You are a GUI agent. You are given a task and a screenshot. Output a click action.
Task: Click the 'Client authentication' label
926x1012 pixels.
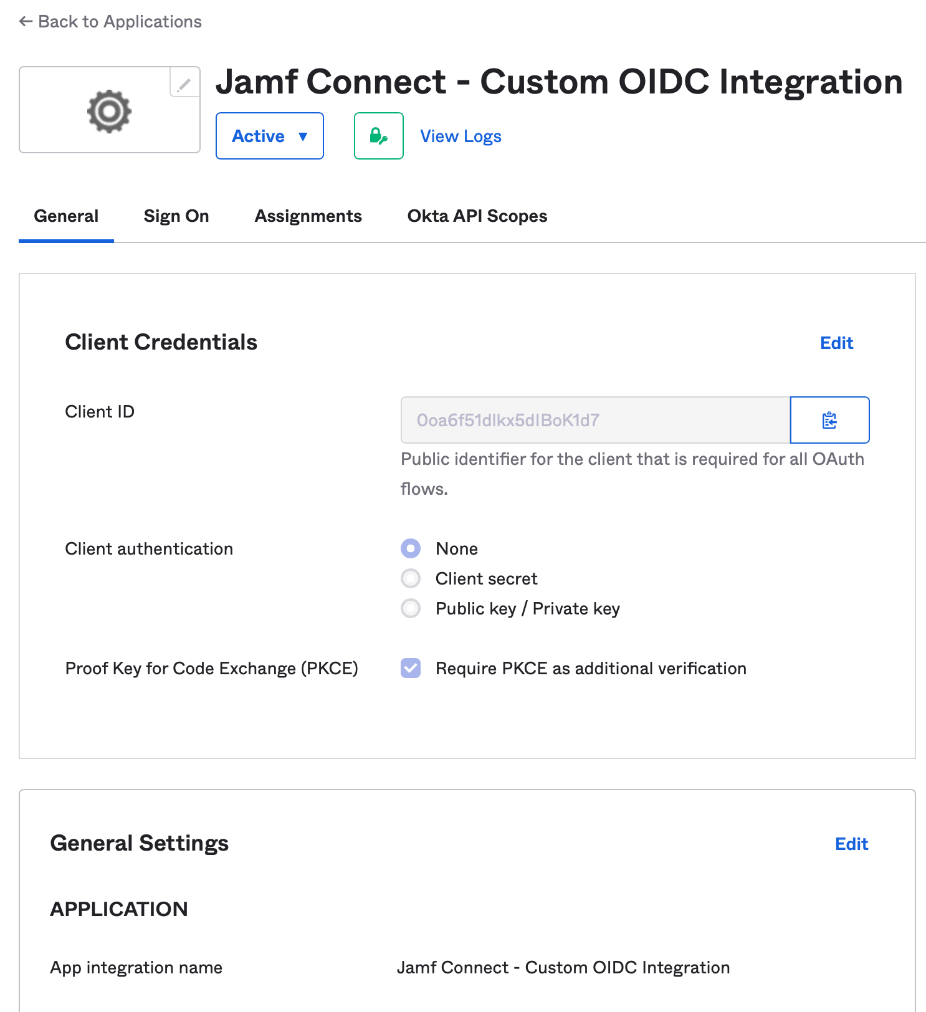149,548
